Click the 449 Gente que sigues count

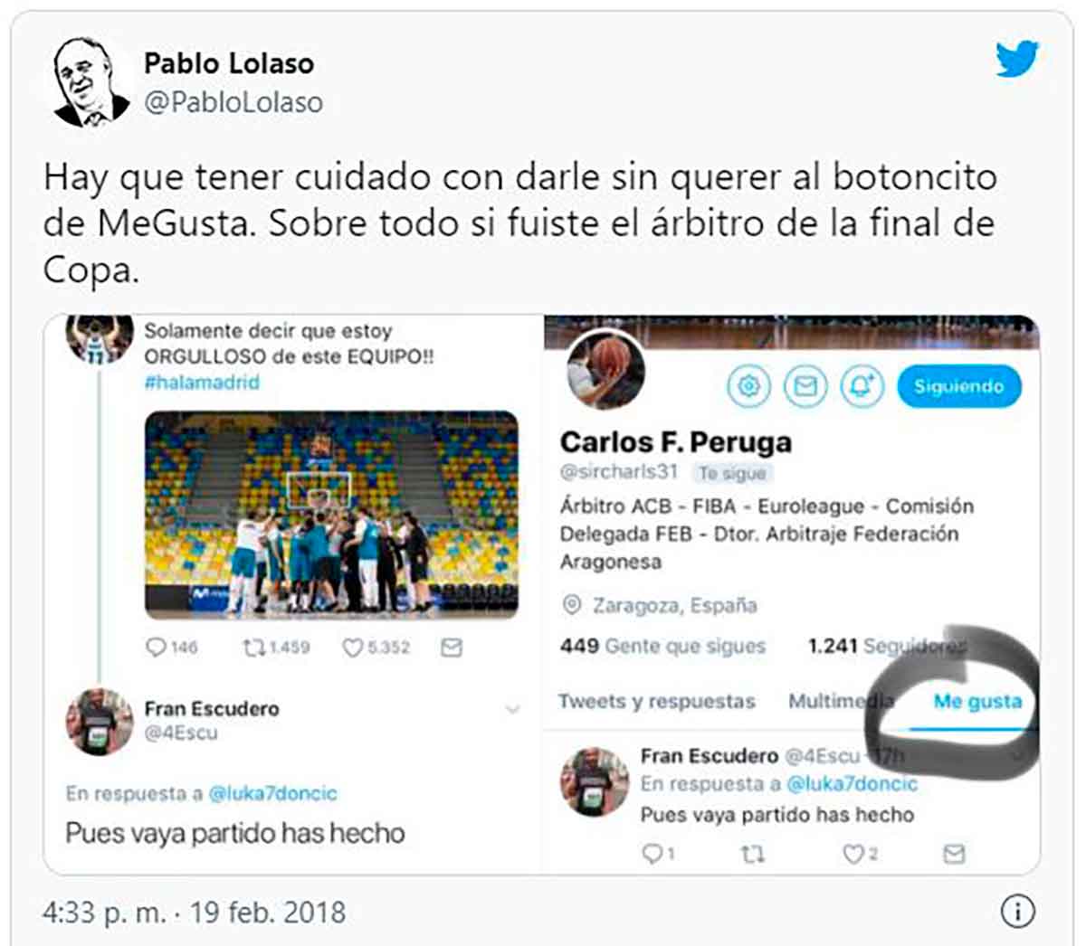pos(662,647)
